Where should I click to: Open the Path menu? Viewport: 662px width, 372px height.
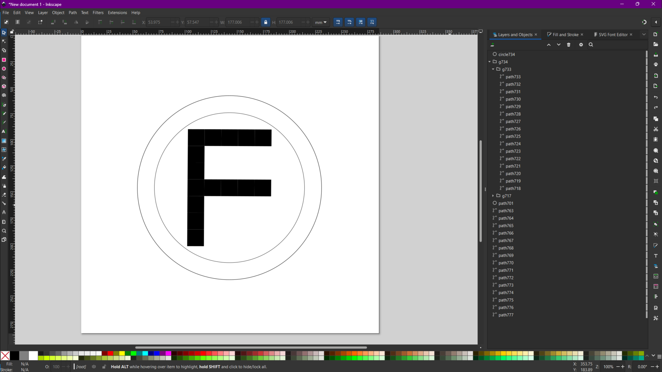[x=73, y=13]
